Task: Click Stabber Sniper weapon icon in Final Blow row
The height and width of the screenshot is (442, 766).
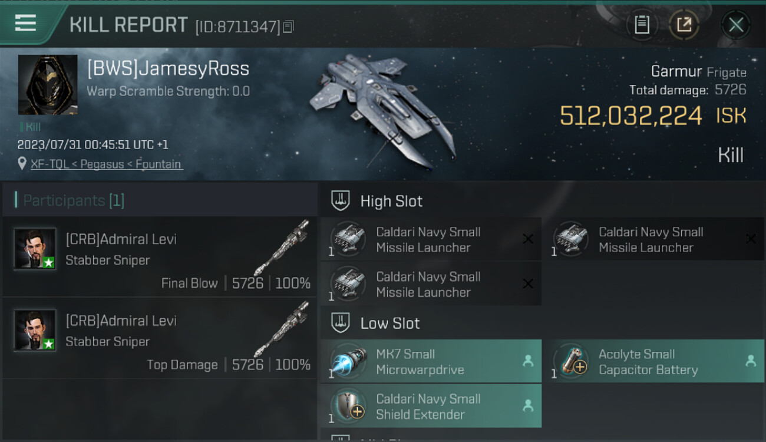Action: tap(282, 248)
